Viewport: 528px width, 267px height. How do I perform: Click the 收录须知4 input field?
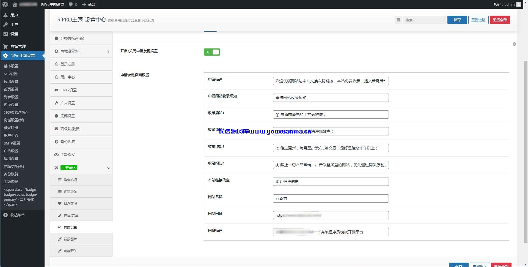pyautogui.click(x=331, y=165)
